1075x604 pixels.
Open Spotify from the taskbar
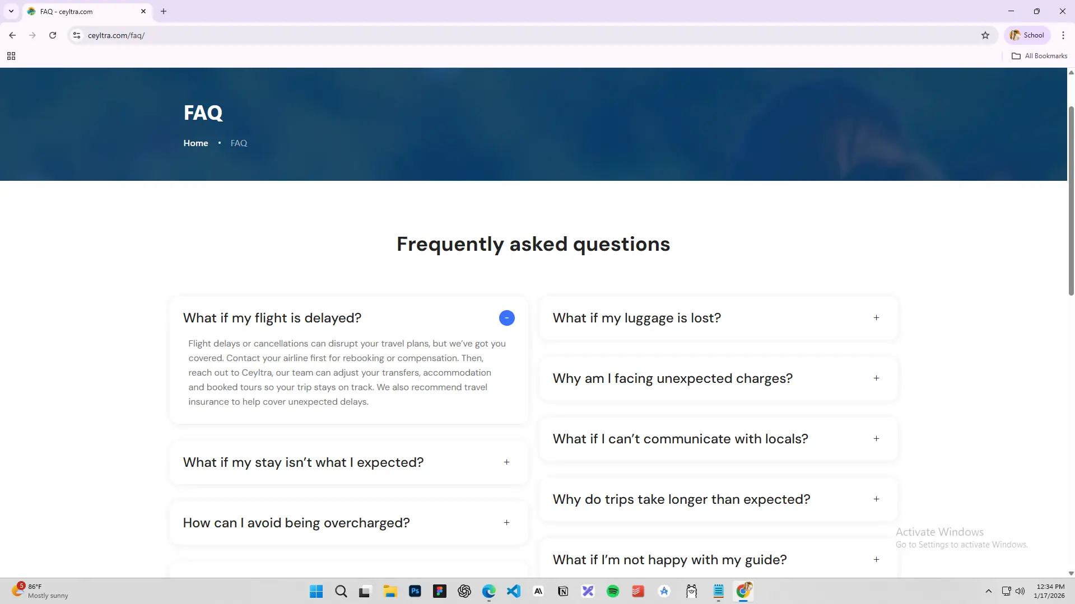click(x=613, y=591)
